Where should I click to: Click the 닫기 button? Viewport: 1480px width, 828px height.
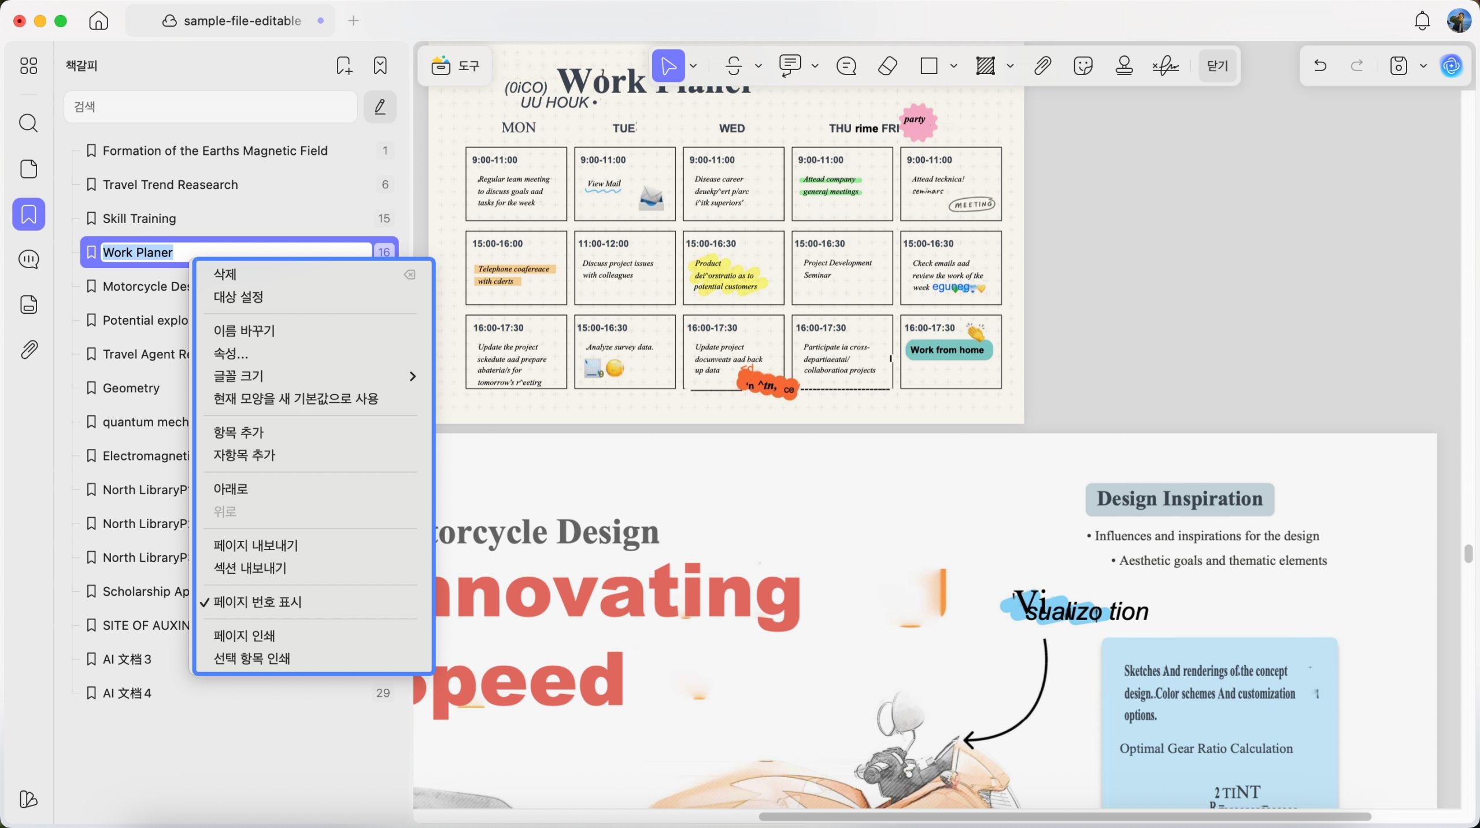1217,65
